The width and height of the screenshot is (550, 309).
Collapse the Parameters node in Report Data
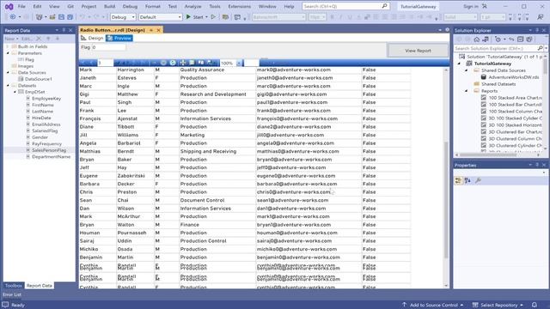(8, 53)
